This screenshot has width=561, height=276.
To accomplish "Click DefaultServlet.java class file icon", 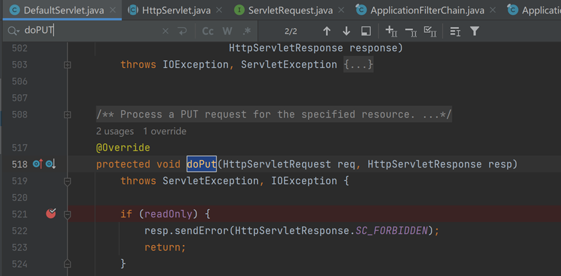I will pyautogui.click(x=15, y=10).
